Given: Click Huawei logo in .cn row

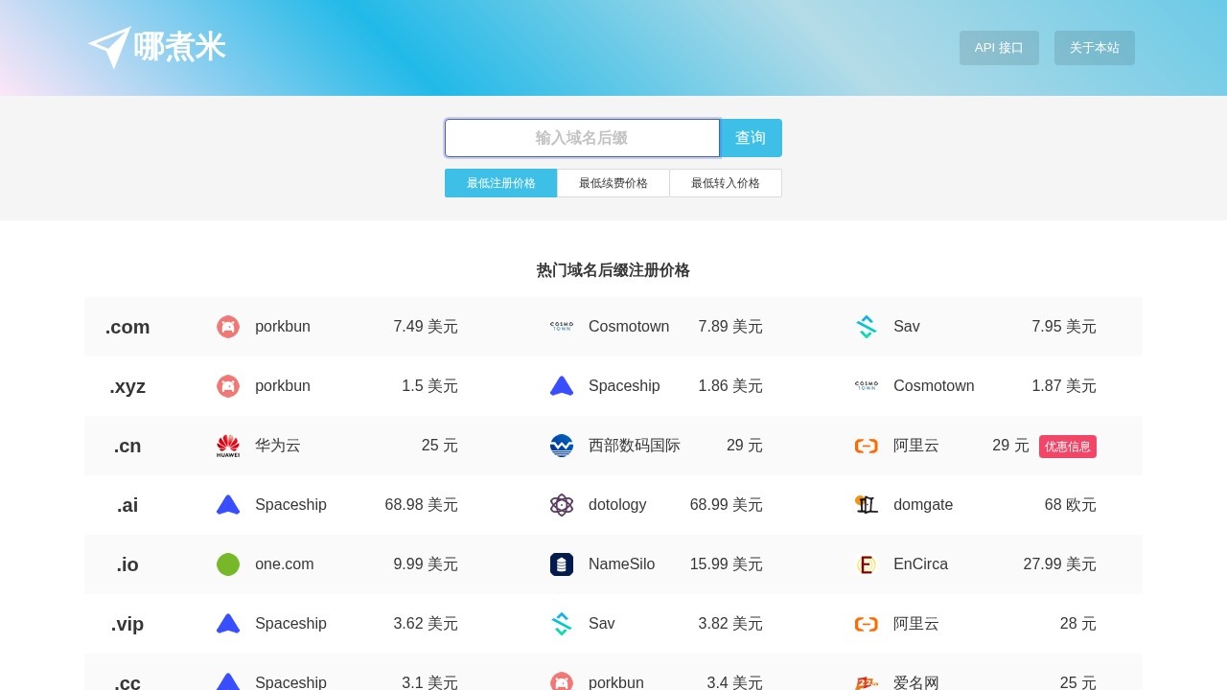Looking at the screenshot, I should coord(228,446).
